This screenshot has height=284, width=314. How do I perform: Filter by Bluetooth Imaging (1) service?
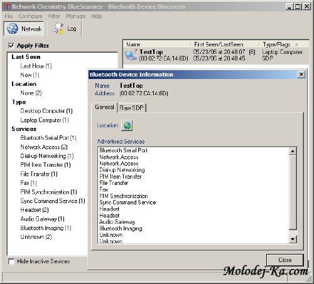pos(46,228)
